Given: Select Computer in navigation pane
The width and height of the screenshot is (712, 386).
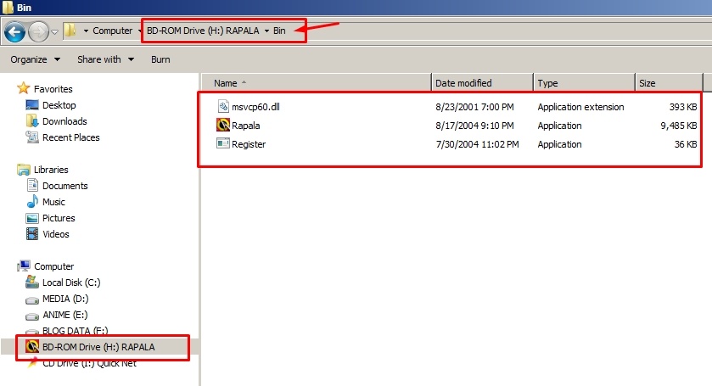Looking at the screenshot, I should pyautogui.click(x=54, y=266).
